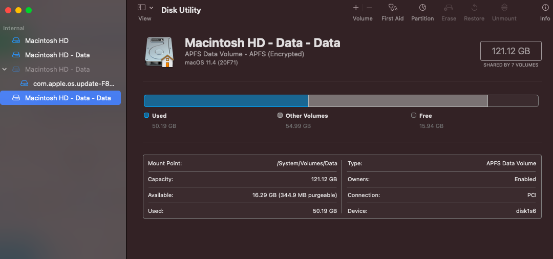Screen dimensions: 553x259
Task: Click the yellow minimize window button
Action: pos(18,10)
